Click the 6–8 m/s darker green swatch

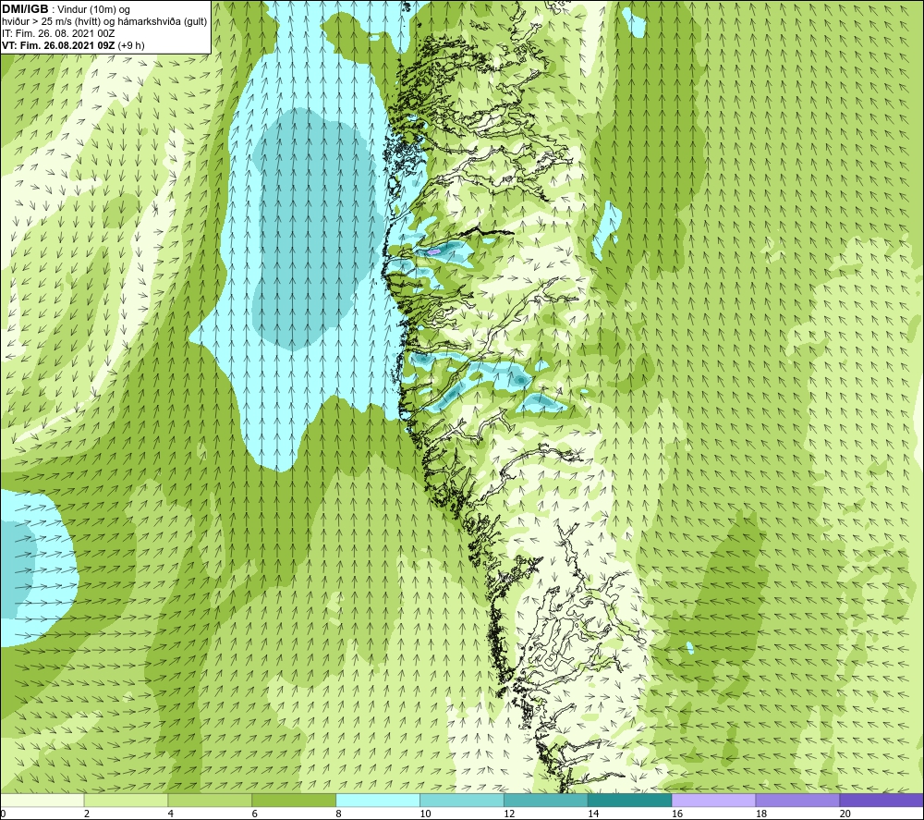point(294,800)
